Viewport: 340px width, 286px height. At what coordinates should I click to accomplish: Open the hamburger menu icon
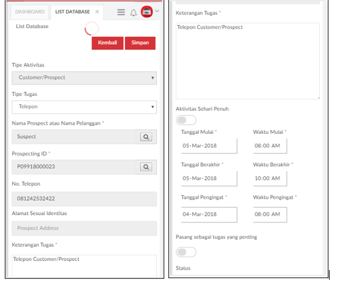point(121,12)
